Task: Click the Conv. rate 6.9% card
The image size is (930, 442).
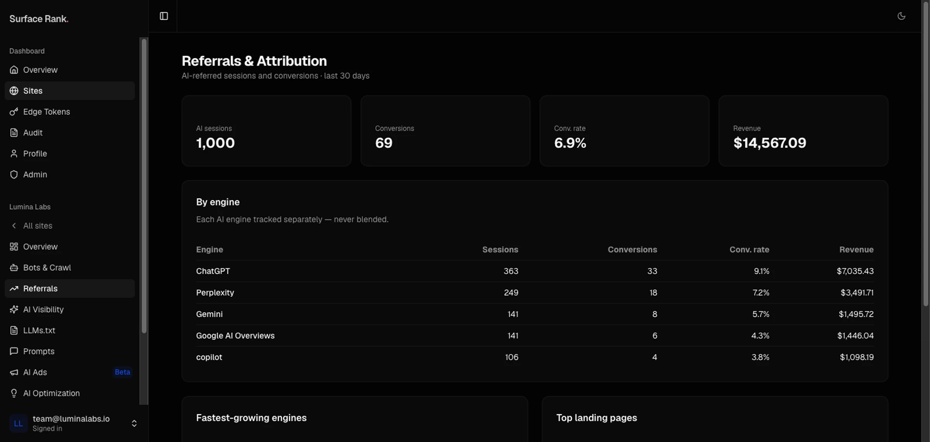Action: click(x=624, y=131)
